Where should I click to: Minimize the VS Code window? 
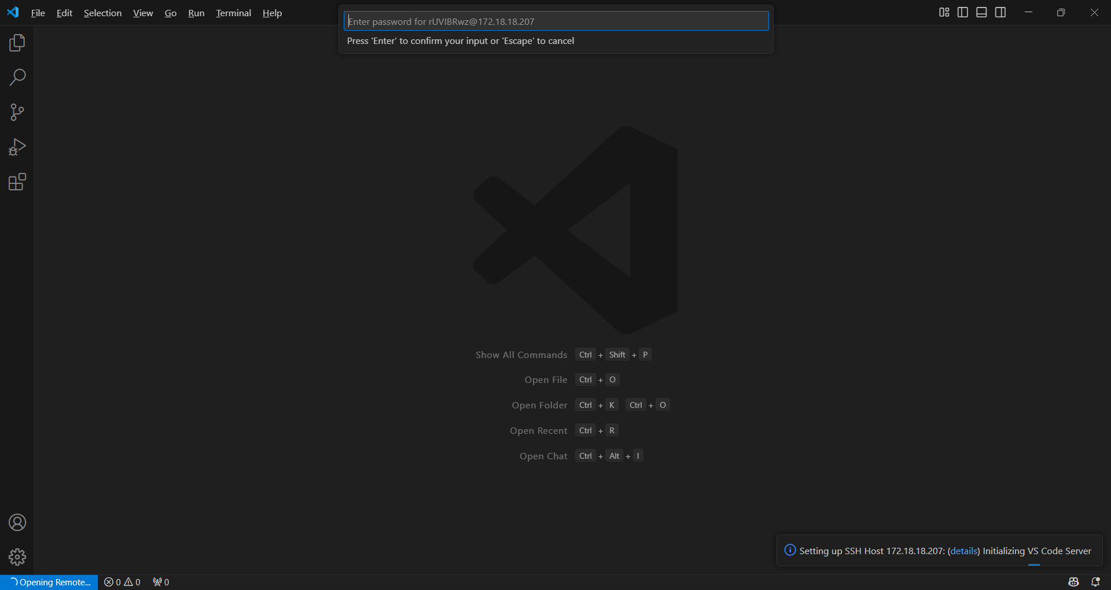tap(1028, 12)
